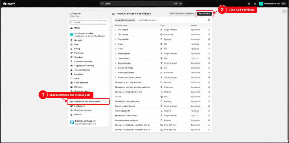Image resolution: width=289 pixels, height=143 pixels.
Task: Select Metafields and metaobjects
Action: click(88, 102)
